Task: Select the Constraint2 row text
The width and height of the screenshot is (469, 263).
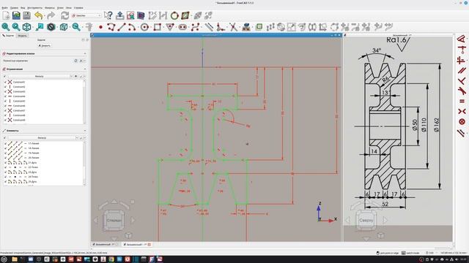Action: click(x=19, y=87)
